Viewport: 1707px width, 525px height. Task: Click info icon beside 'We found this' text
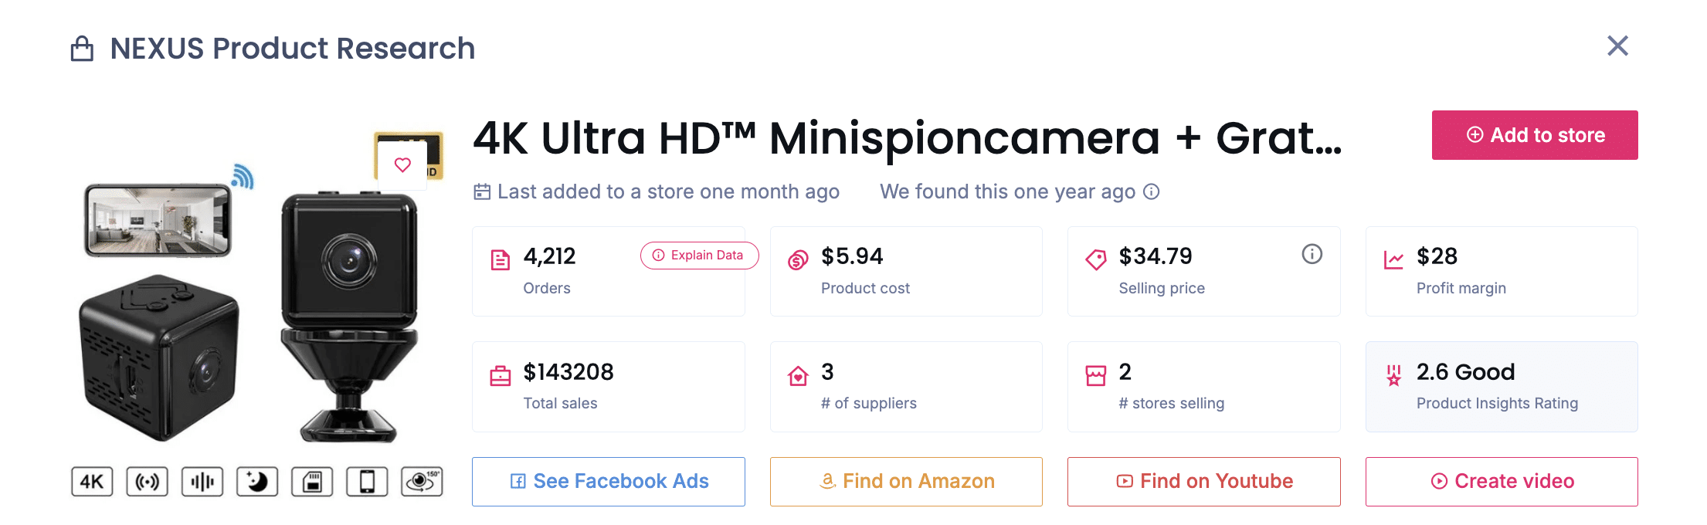1152,191
